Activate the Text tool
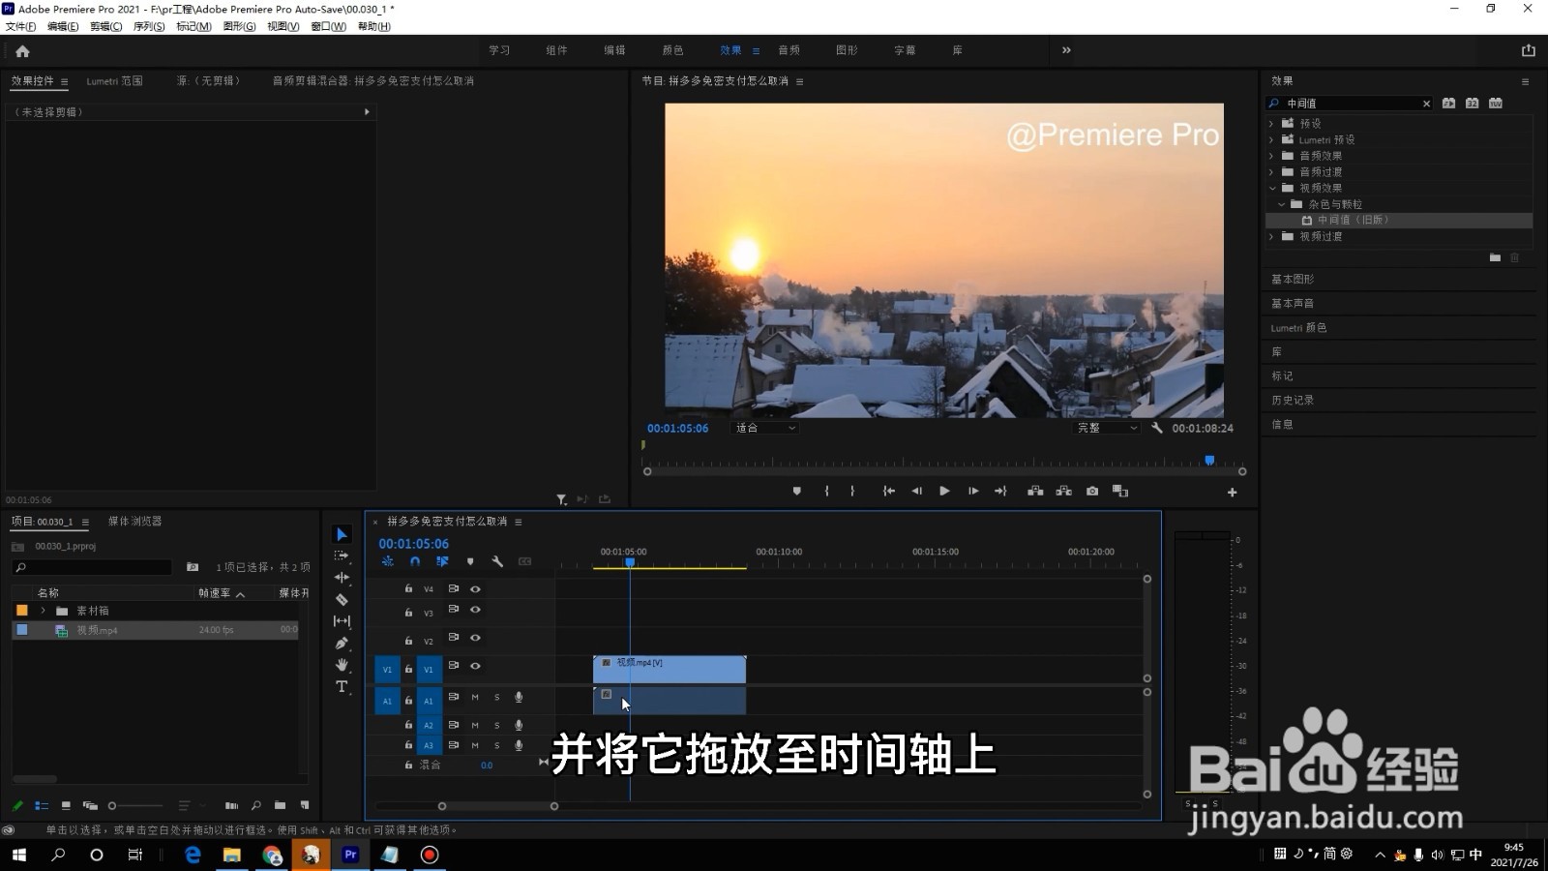Image resolution: width=1548 pixels, height=871 pixels. click(342, 686)
